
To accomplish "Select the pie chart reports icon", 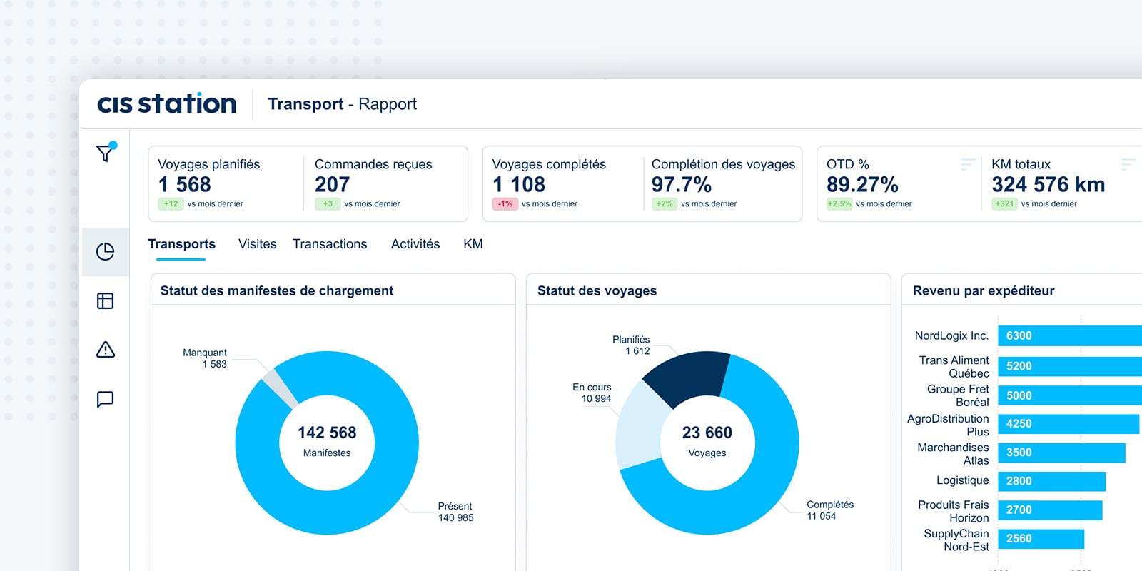I will pos(106,251).
